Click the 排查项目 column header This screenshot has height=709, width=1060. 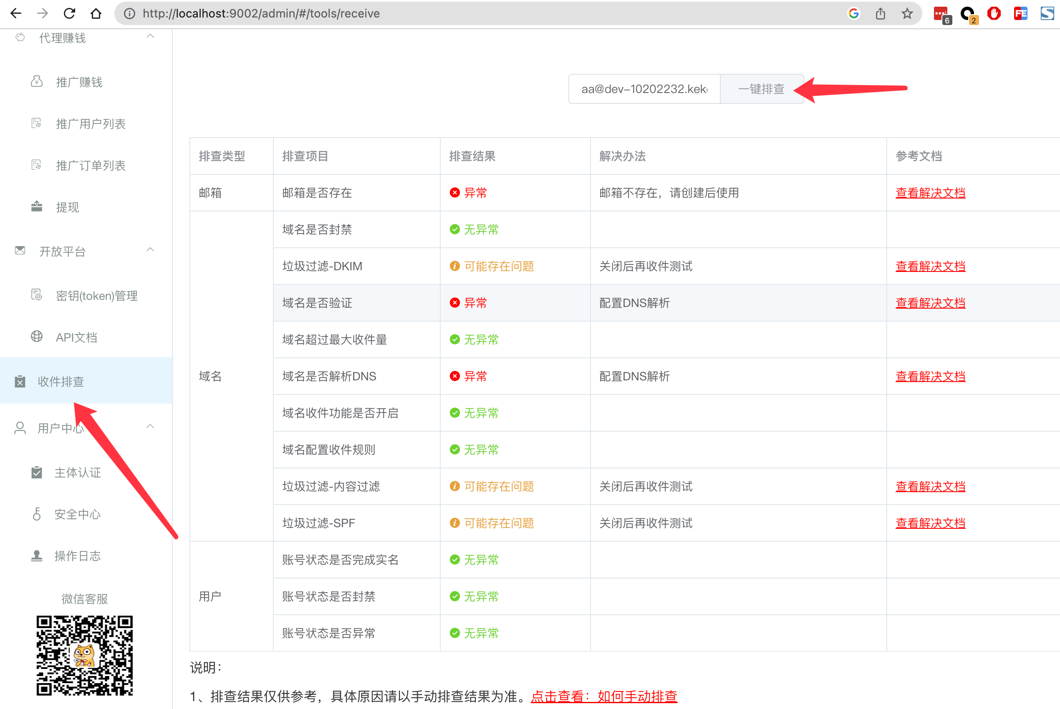[x=356, y=156]
